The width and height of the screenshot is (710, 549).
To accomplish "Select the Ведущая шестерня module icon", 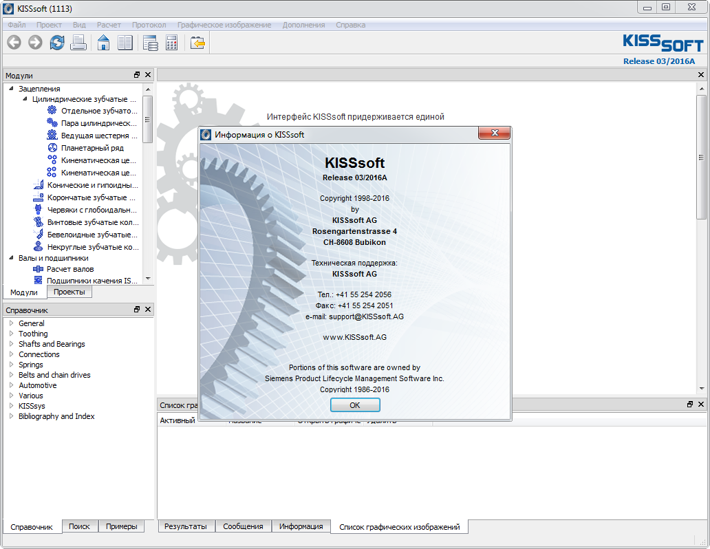I will click(52, 135).
